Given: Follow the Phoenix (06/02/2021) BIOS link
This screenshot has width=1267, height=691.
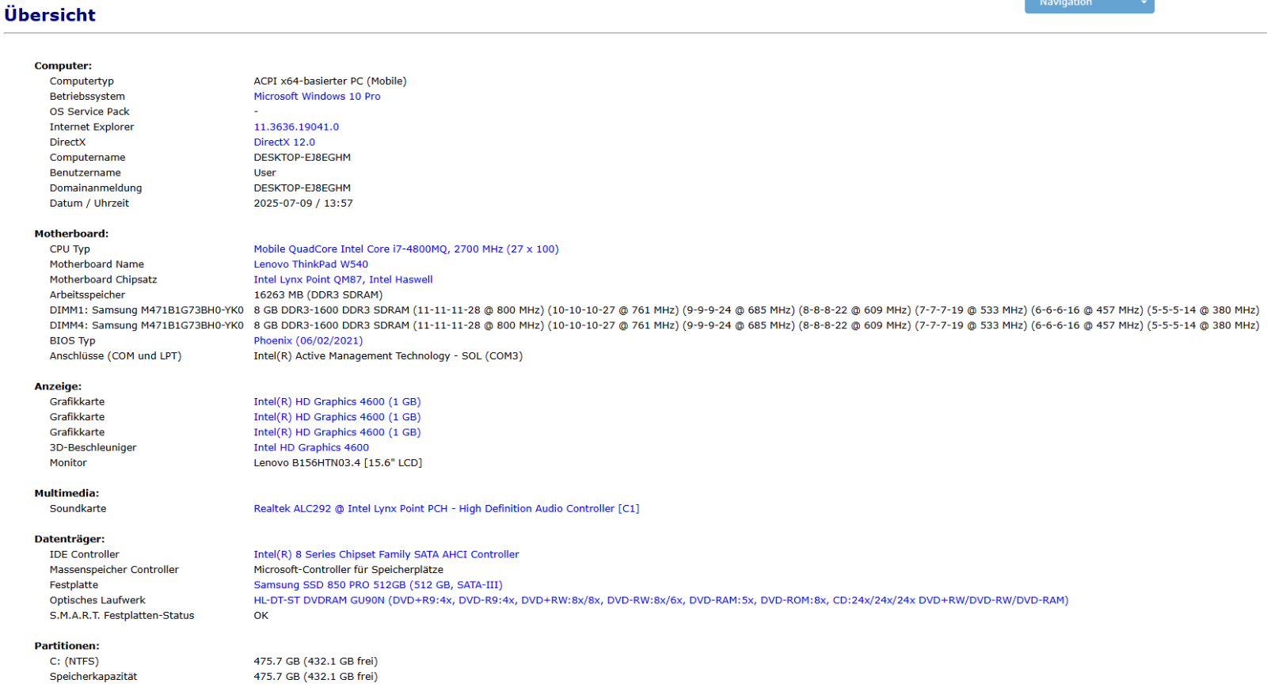Looking at the screenshot, I should coord(308,341).
